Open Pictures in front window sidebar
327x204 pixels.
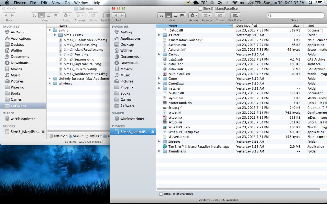click(126, 81)
